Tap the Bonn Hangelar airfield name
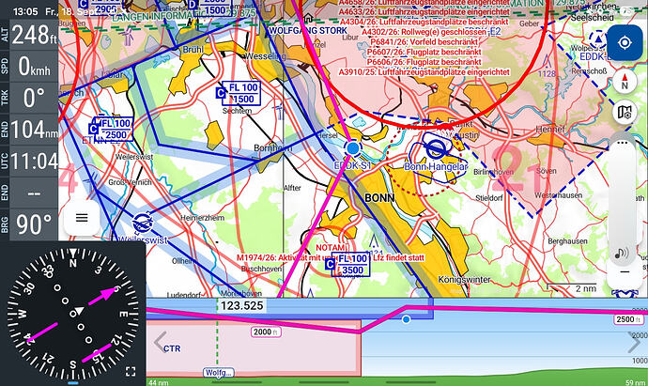This screenshot has width=648, height=386. 436,166
